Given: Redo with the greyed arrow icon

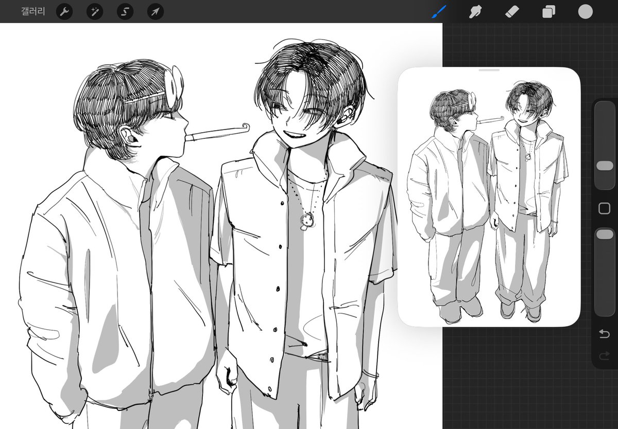Looking at the screenshot, I should (x=604, y=355).
